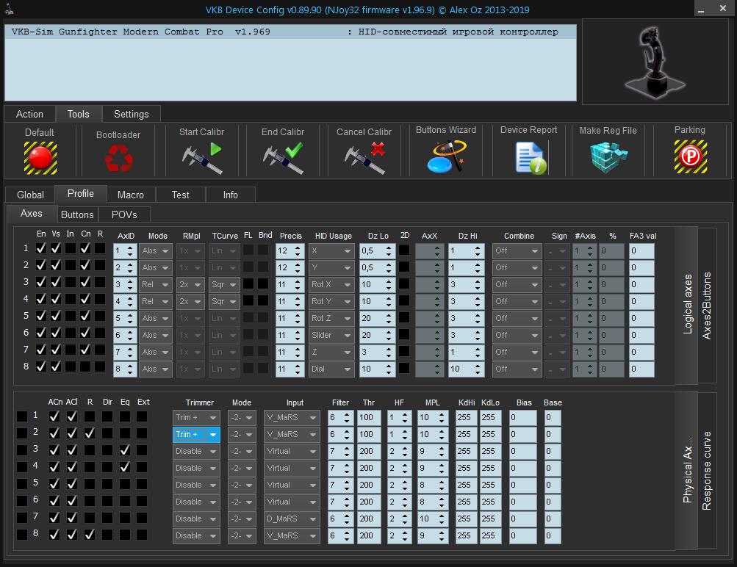The height and width of the screenshot is (567, 737).
Task: Toggle In checkbox for logical axis 5
Action: [x=71, y=316]
